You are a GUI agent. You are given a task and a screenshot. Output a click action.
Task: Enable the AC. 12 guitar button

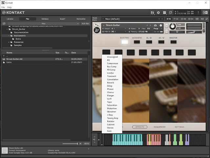[161, 42]
